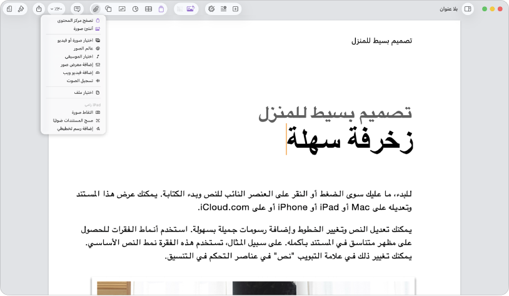Click the text lines Insert toolbar icon
Viewport: 509px width, 296px height.
(x=224, y=9)
